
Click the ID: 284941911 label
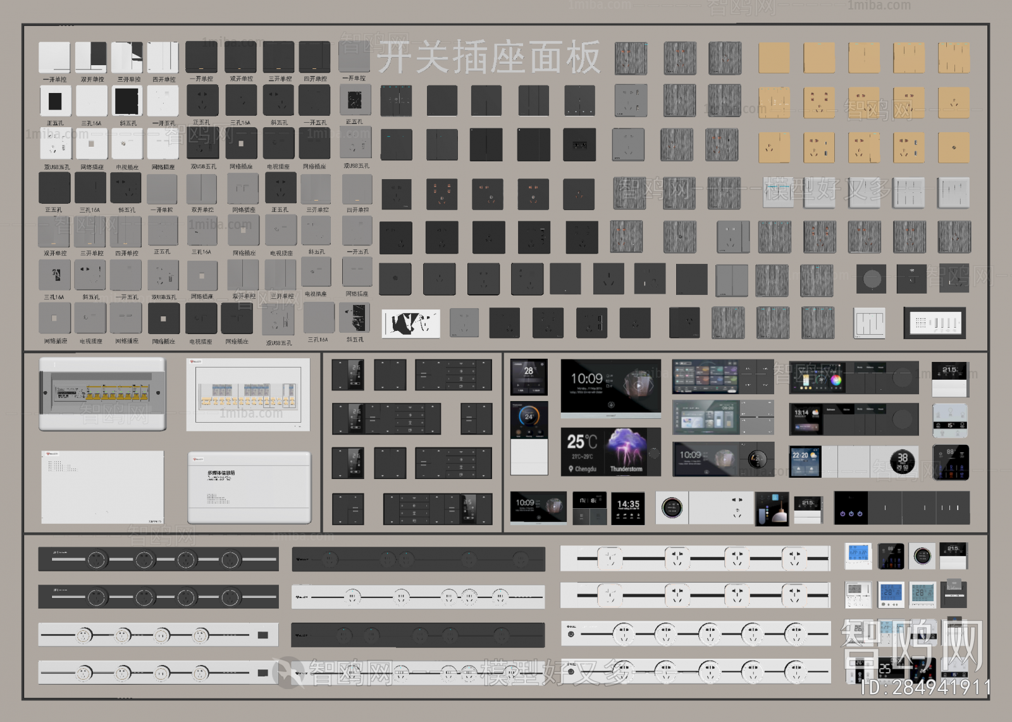click(925, 688)
